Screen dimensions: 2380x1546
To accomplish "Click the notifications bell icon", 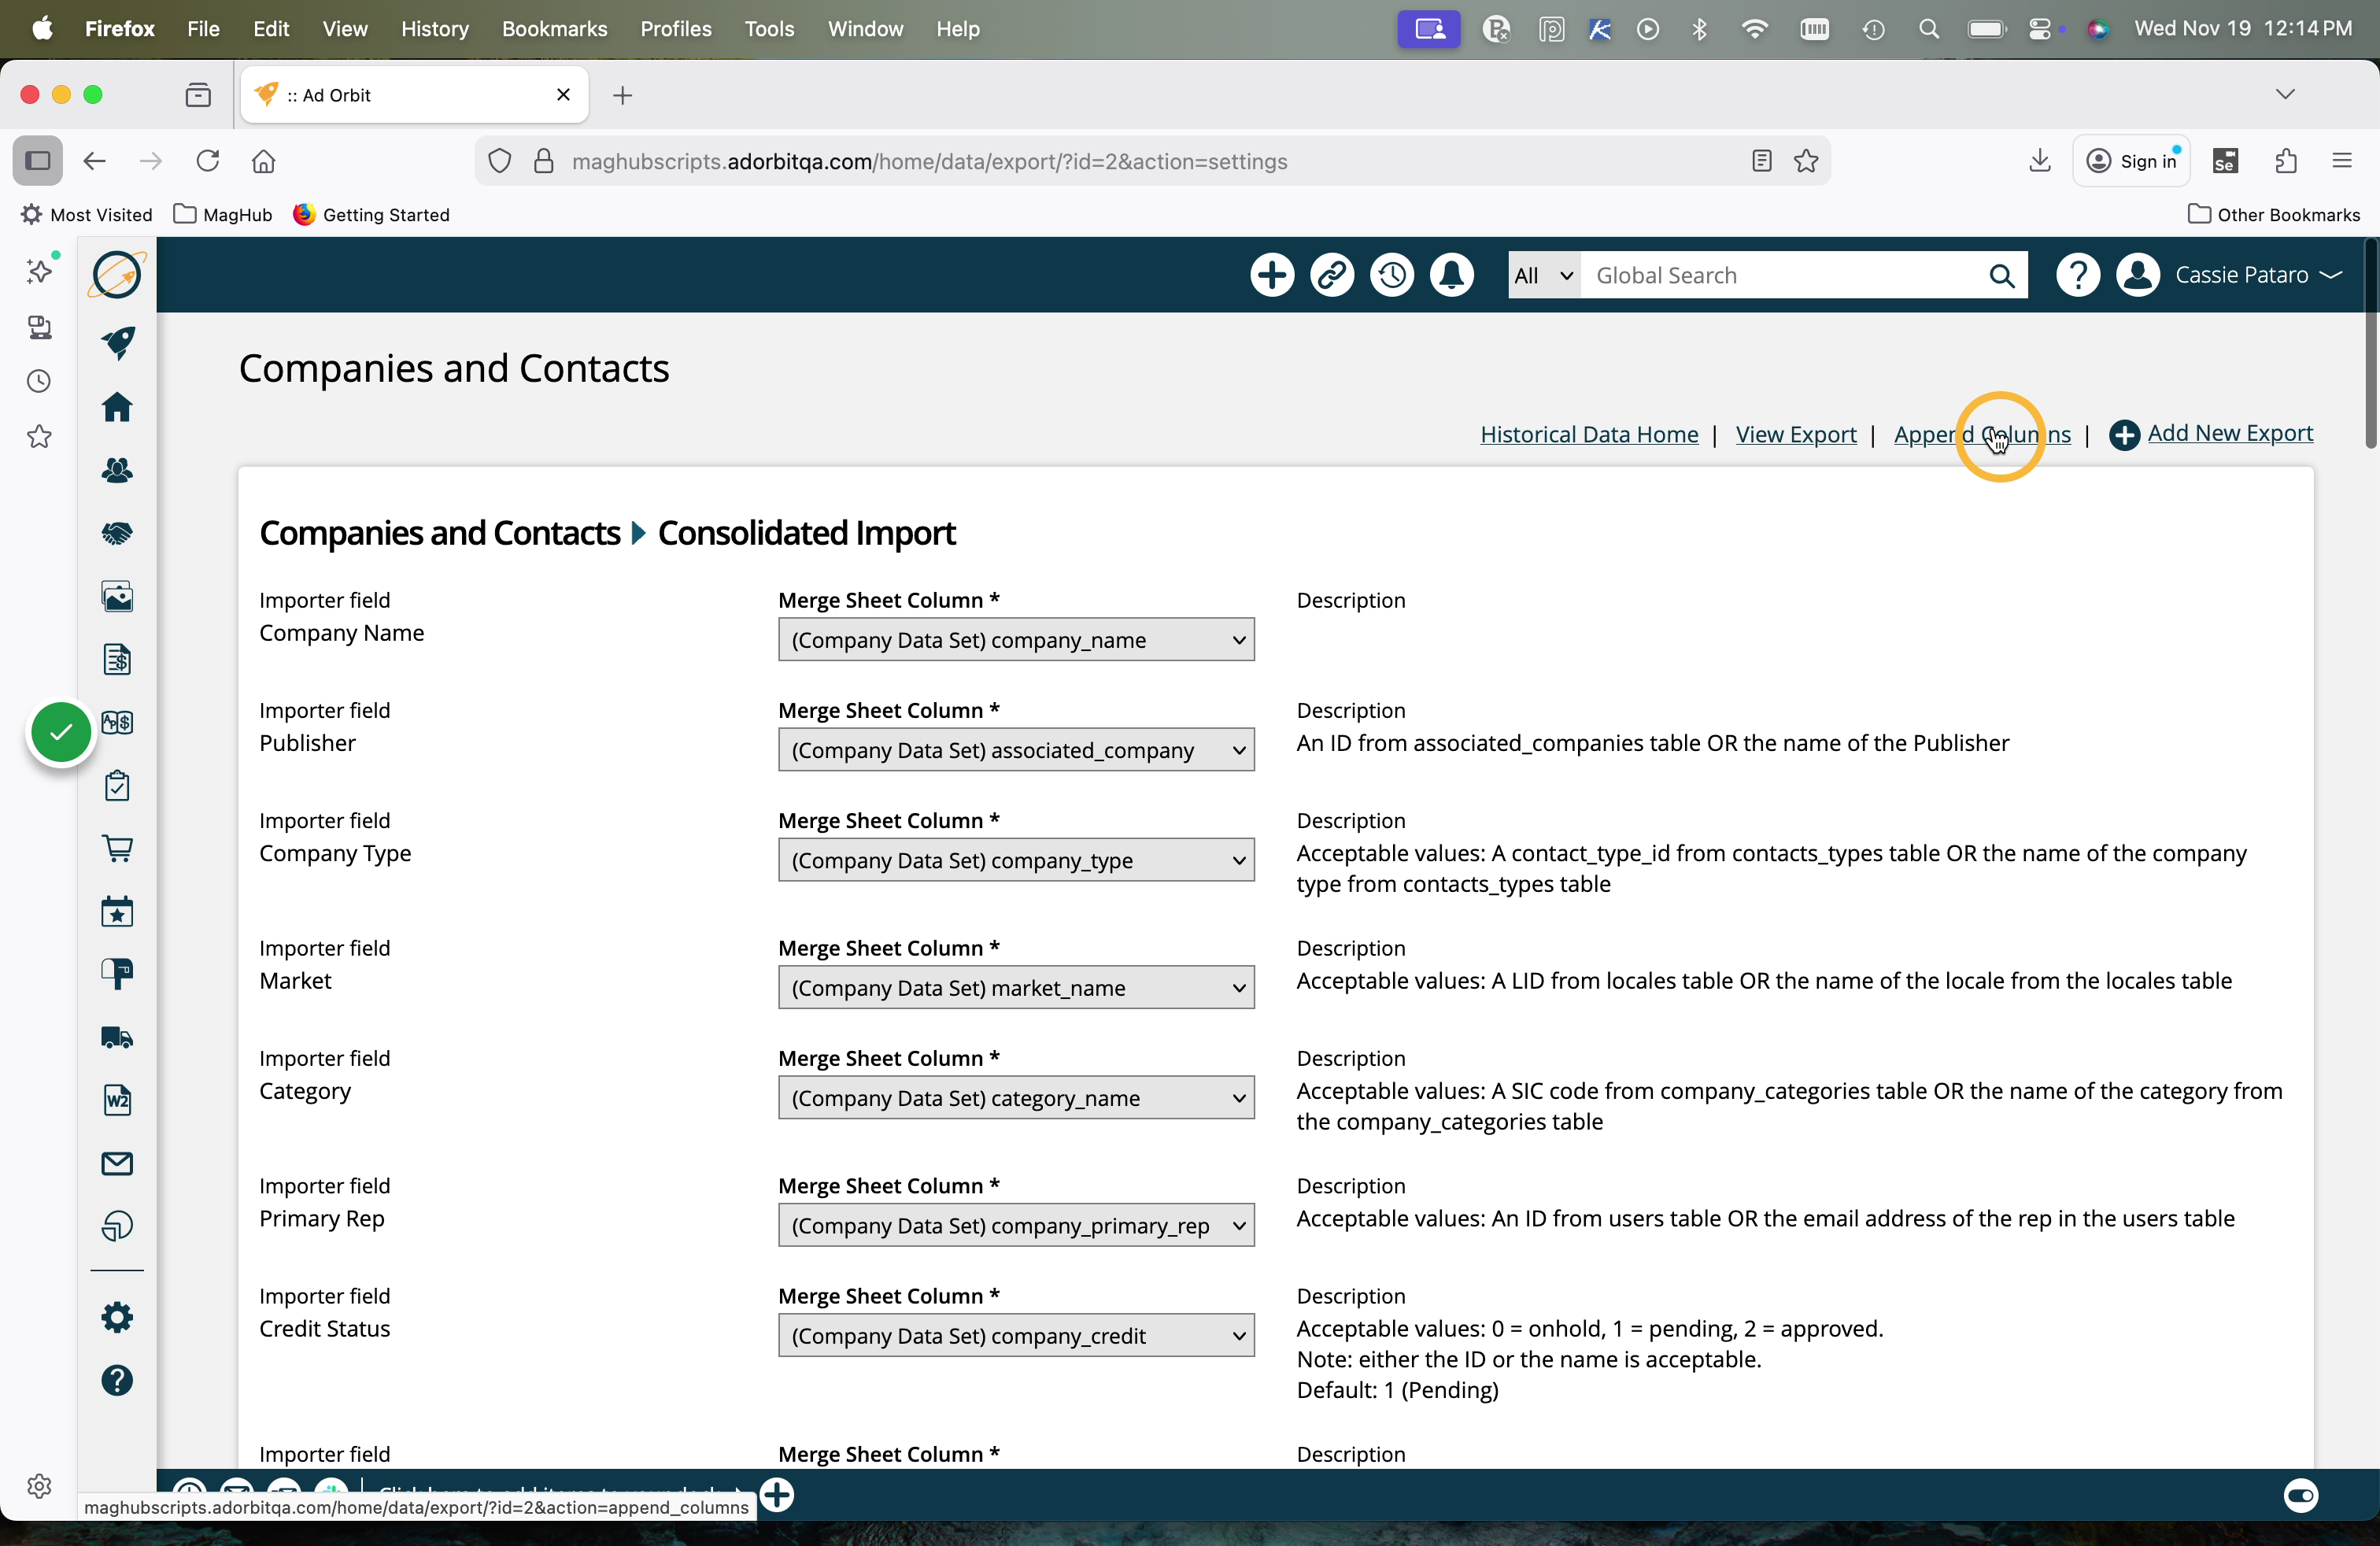I will [1451, 275].
